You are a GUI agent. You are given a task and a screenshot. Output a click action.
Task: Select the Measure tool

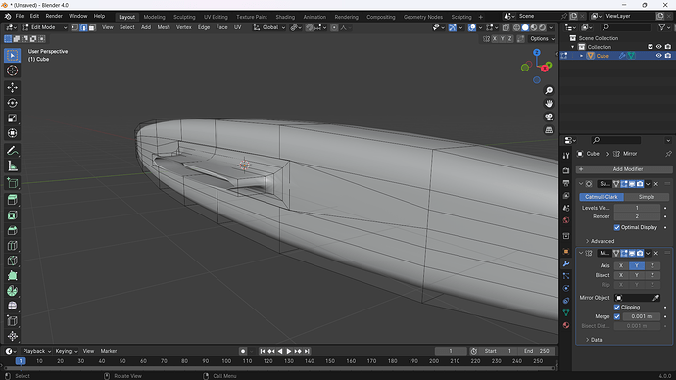pos(12,166)
